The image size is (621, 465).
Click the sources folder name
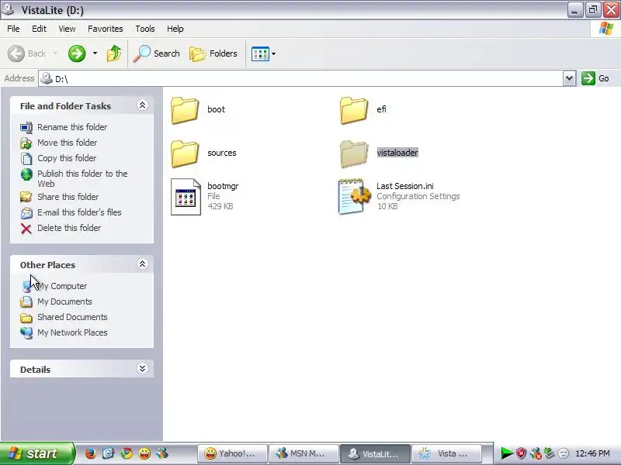pyautogui.click(x=222, y=153)
